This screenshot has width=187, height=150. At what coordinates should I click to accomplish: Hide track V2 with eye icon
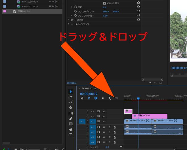tap(104, 116)
